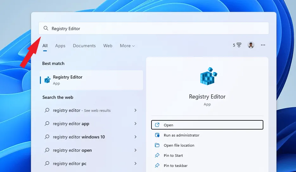This screenshot has height=172, width=296.
Task: Click Open to launch Registry Editor
Action: coord(207,125)
